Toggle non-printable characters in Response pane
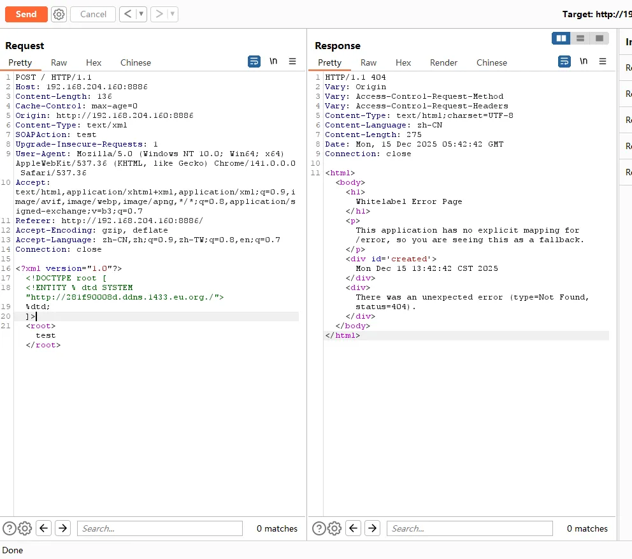The image size is (632, 559). pyautogui.click(x=584, y=61)
